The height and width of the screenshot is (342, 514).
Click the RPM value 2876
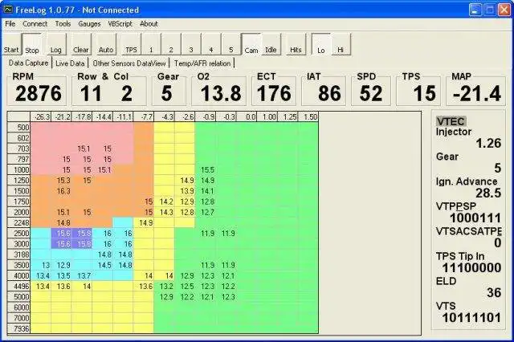click(38, 93)
